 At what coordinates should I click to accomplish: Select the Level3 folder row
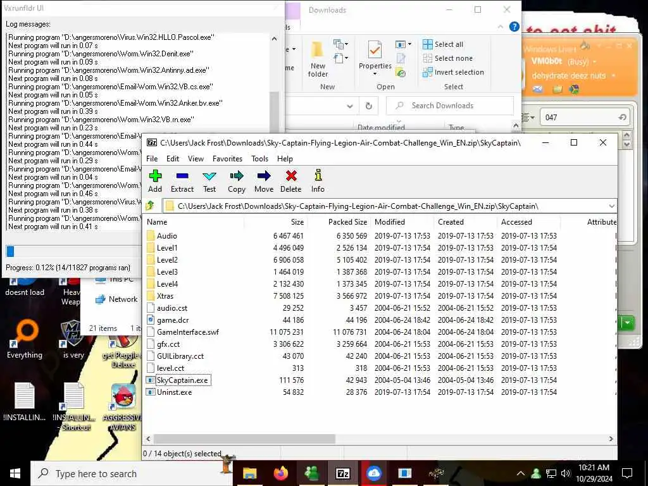click(x=167, y=271)
